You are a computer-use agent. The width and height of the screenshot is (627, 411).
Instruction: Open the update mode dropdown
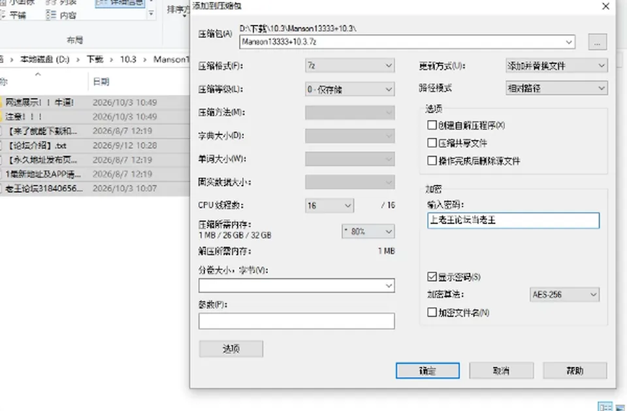point(556,65)
